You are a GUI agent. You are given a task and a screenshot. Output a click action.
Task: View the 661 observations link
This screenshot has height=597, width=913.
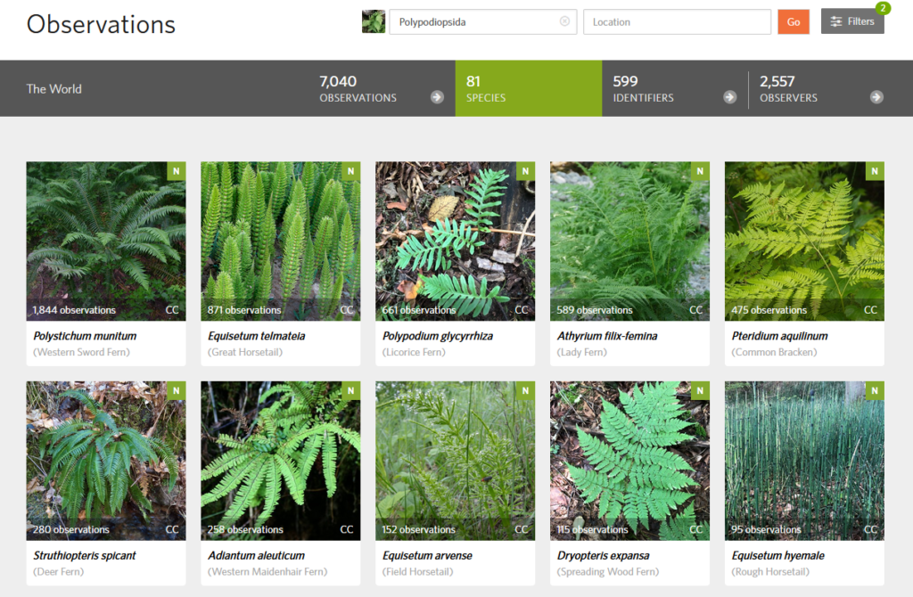(419, 310)
